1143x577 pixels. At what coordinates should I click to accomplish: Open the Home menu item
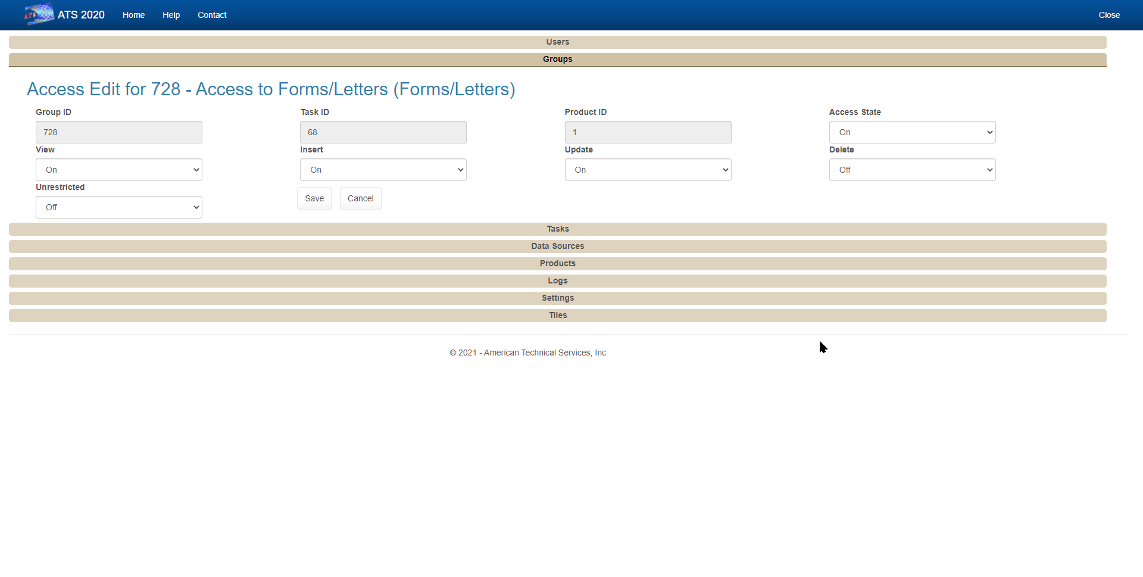133,15
